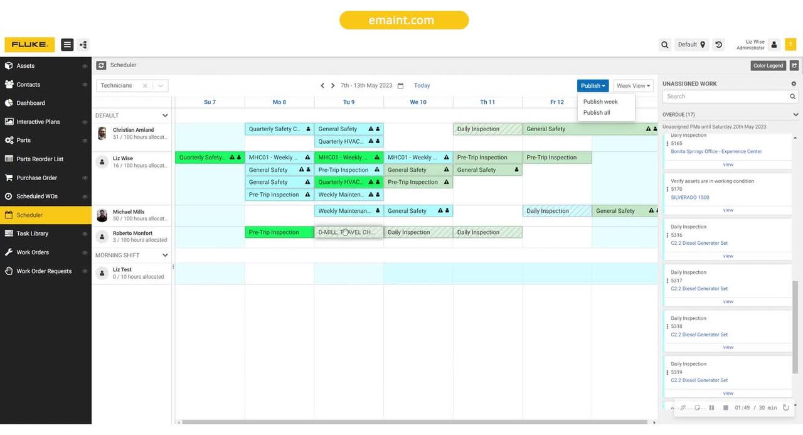Open the Technicians filter dropdown arrow

point(160,86)
